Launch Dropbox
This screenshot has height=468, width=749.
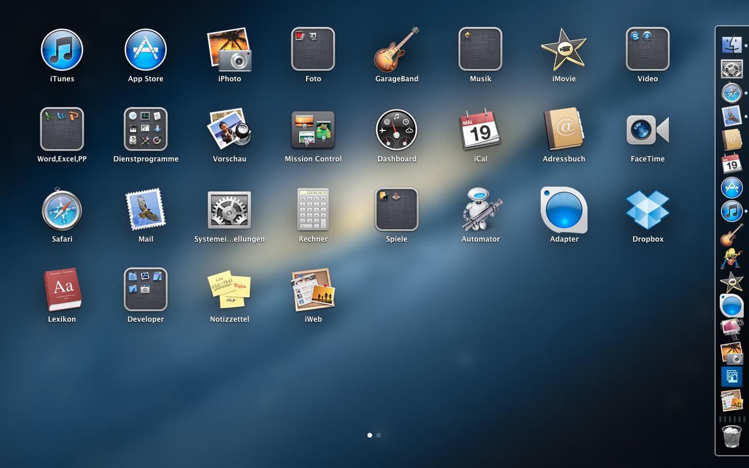point(648,209)
